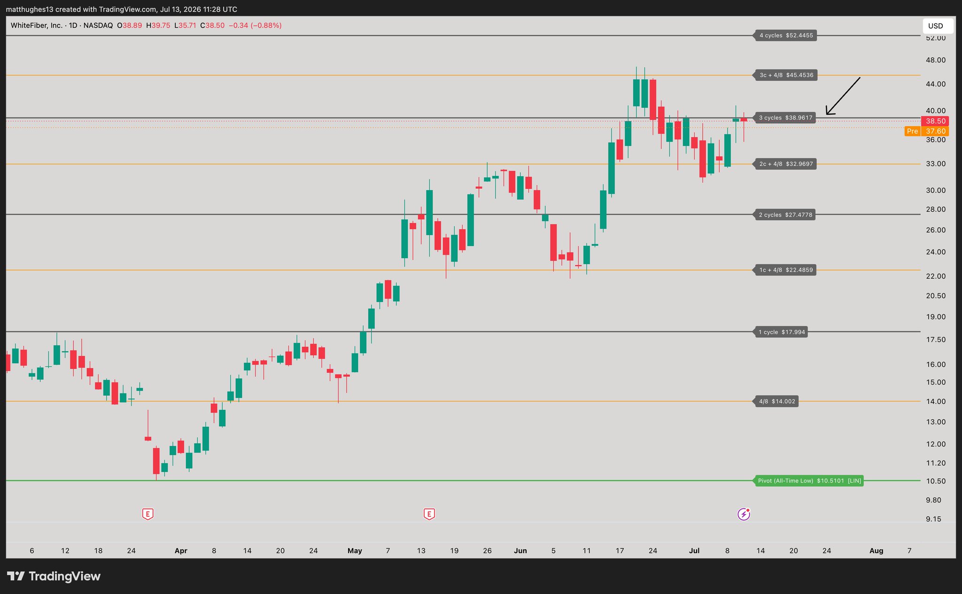Click the black arrow drawing annotation

pos(843,96)
